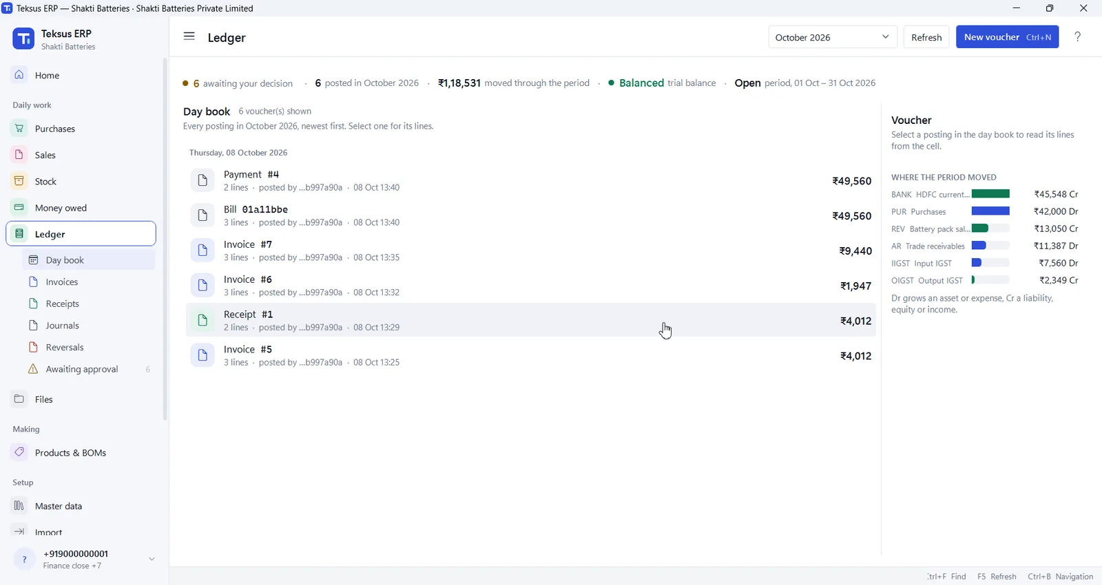1102x585 pixels.
Task: Create a New voucher
Action: click(x=1008, y=37)
